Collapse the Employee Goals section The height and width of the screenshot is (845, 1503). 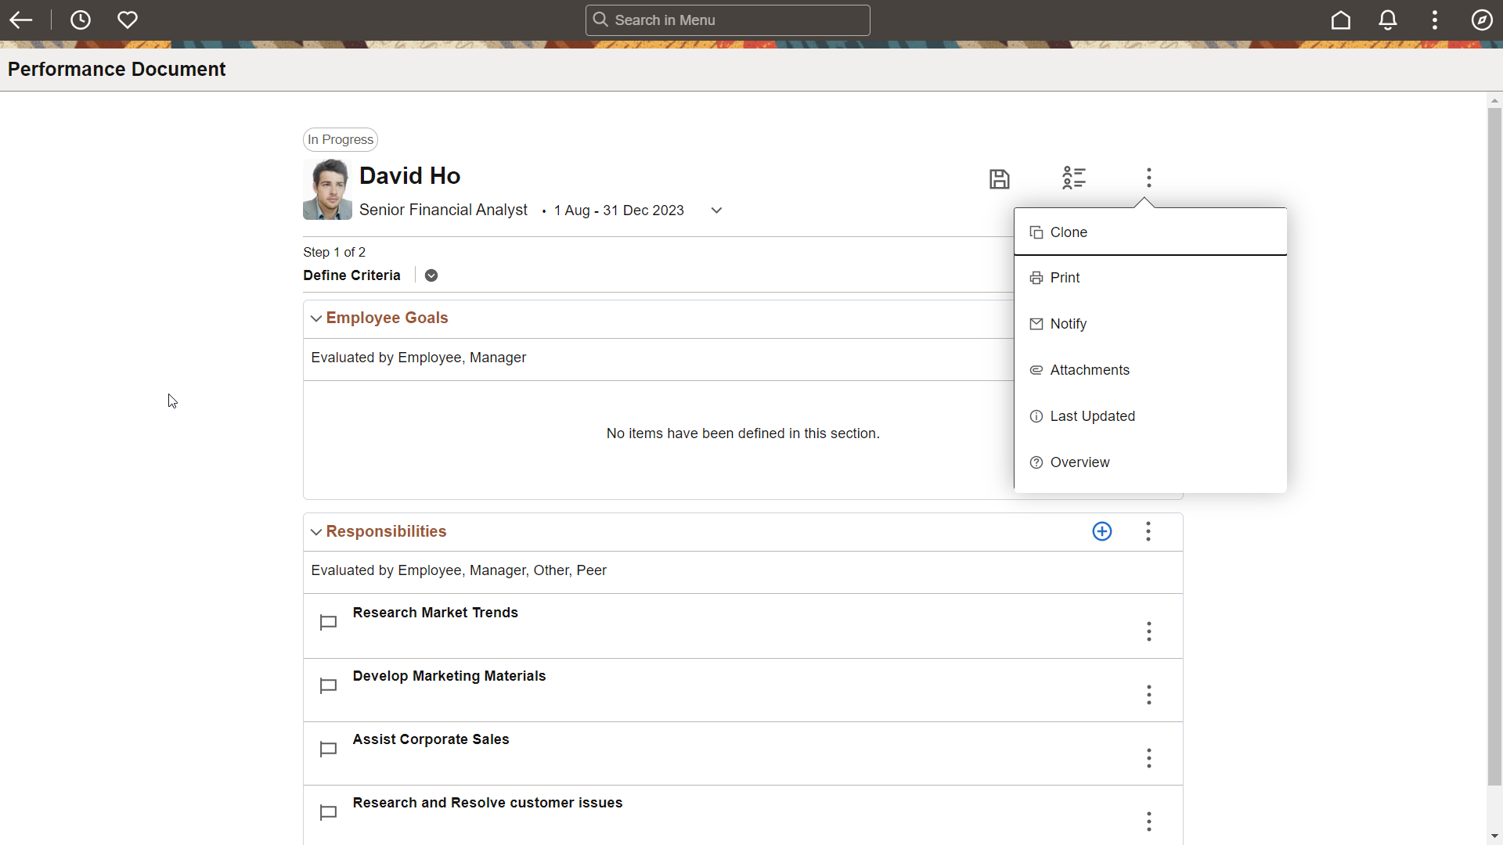coord(316,318)
